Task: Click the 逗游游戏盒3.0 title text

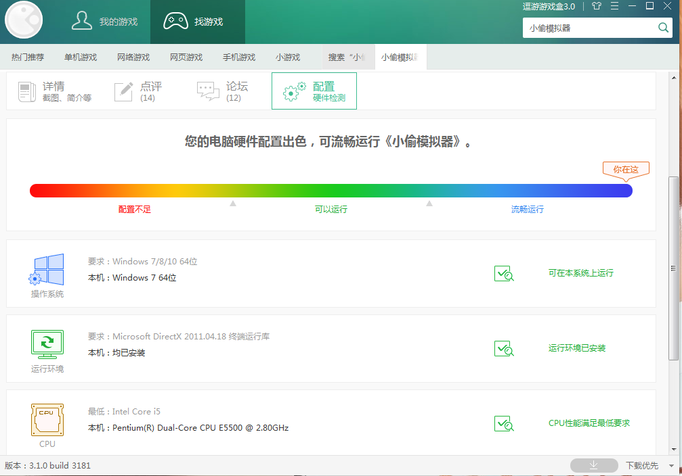Action: [x=549, y=7]
